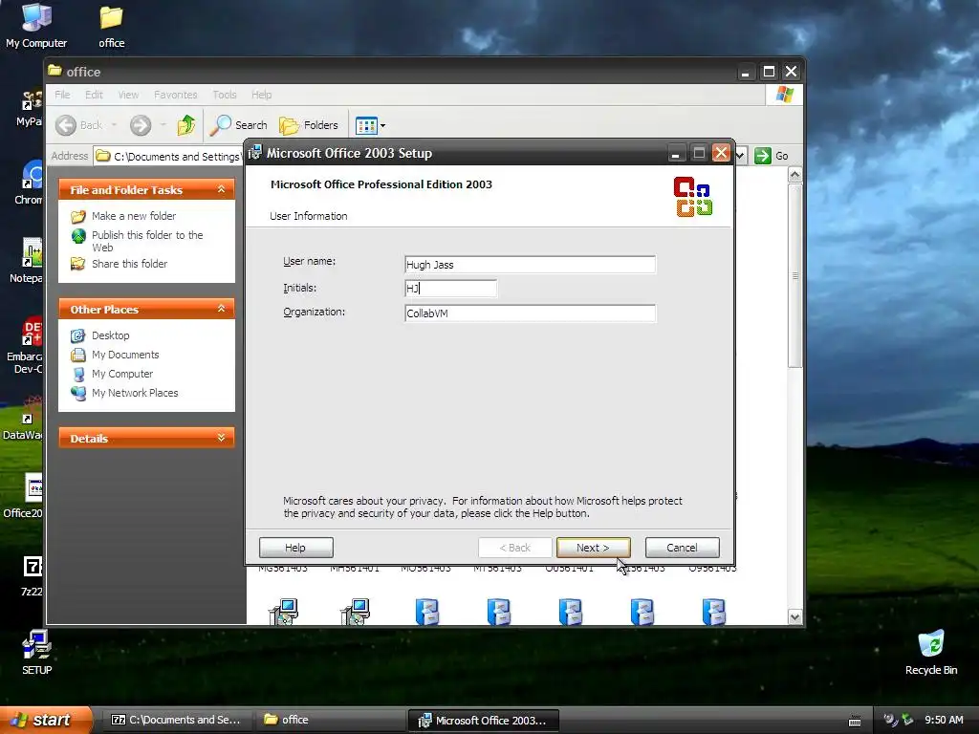979x734 pixels.
Task: Open the Start menu
Action: 46,720
